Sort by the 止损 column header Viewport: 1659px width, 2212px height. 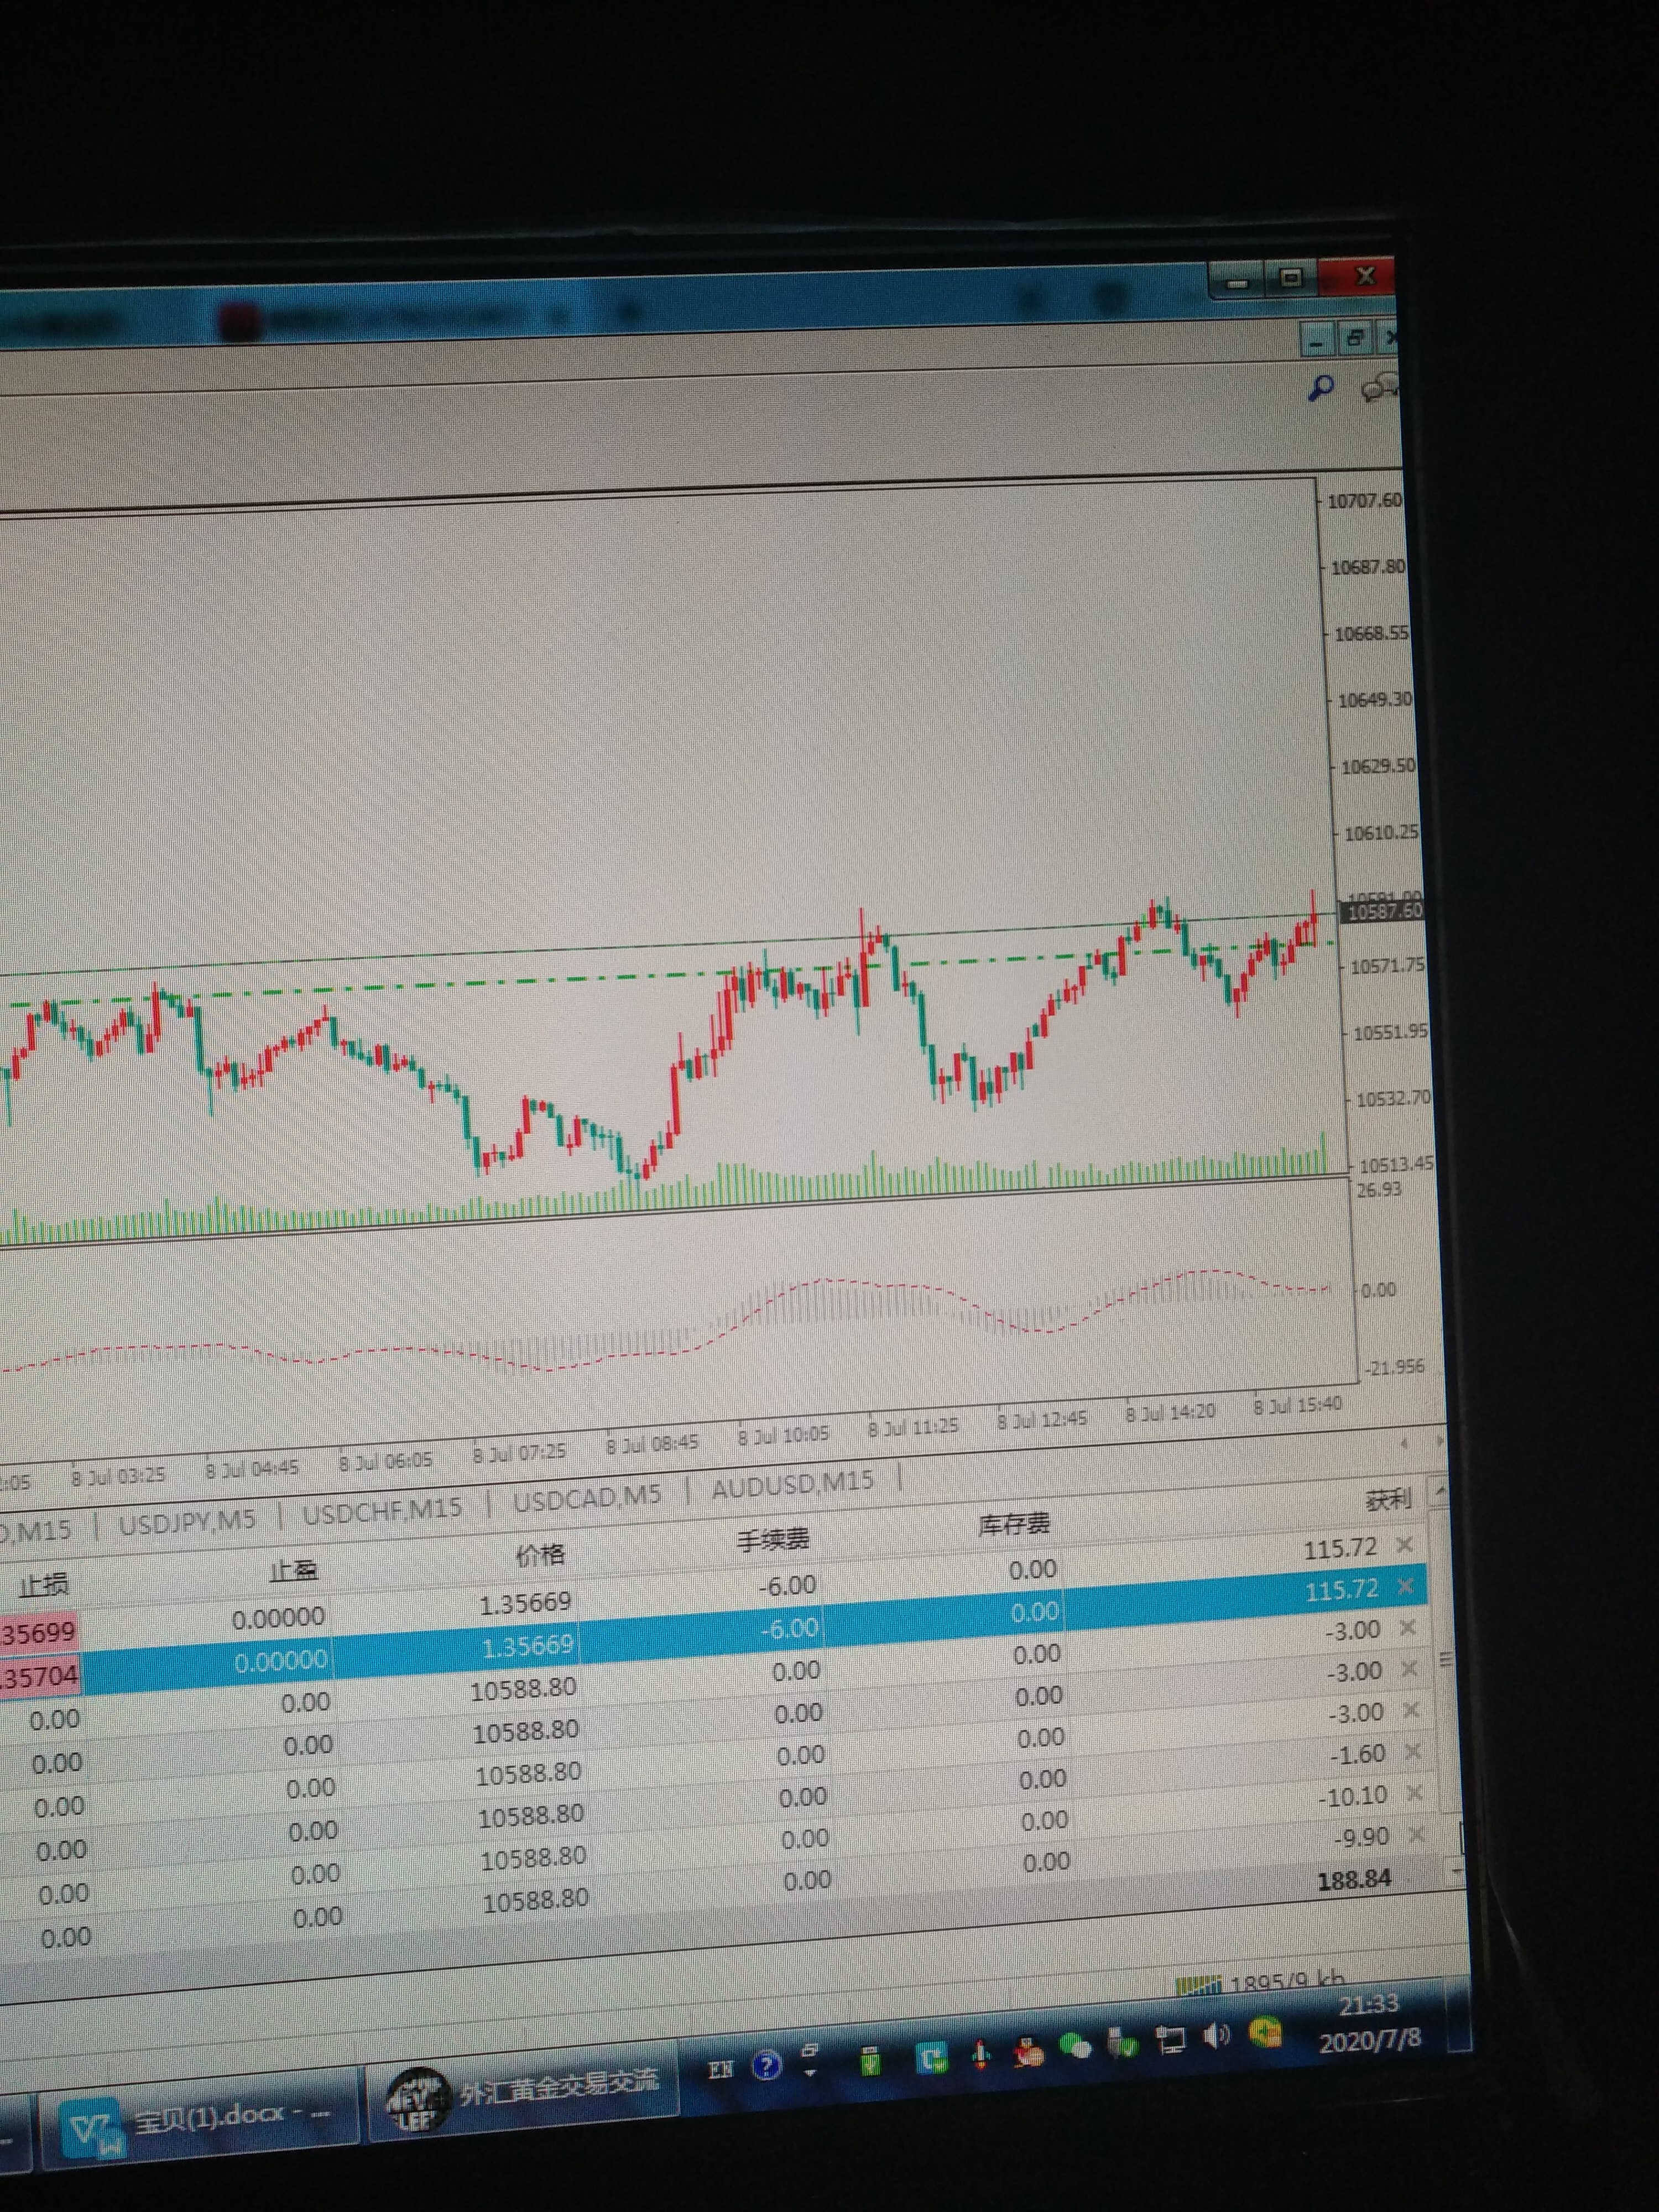43,1585
